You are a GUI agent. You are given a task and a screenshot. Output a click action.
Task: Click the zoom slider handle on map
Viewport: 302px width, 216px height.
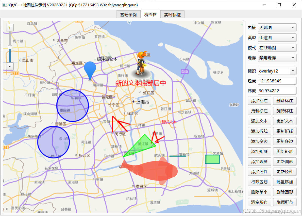click(10, 47)
